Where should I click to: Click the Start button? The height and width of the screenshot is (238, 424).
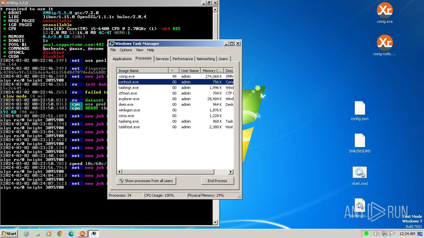9,234
